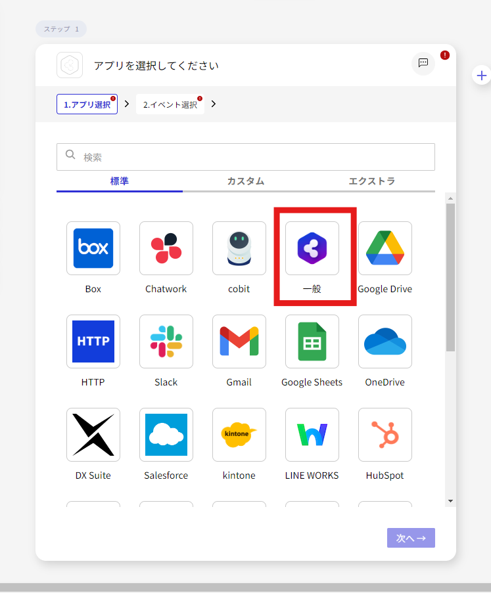Select the 一般 purple hexagon app
This screenshot has height=593, width=491.
(x=312, y=248)
